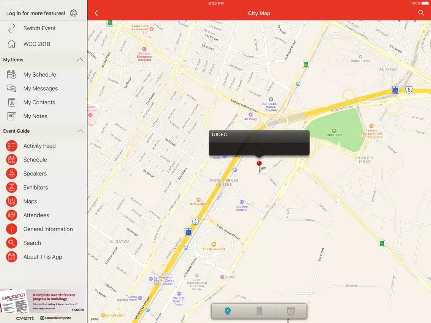Tap the DICEC callout bubble
The width and height of the screenshot is (431, 323).
click(259, 143)
